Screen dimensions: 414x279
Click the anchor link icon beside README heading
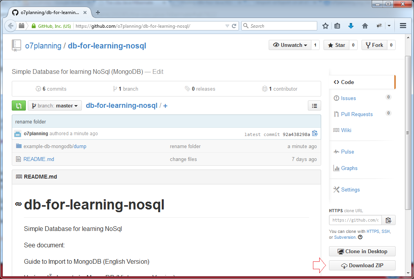(18, 204)
